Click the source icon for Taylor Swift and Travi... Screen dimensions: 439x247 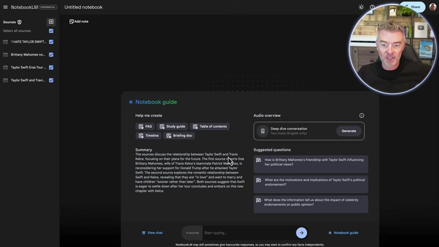[x=5, y=80]
